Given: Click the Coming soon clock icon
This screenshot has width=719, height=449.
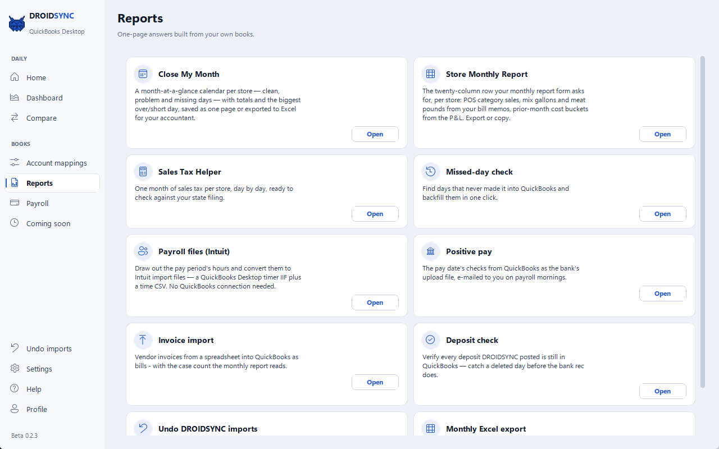Looking at the screenshot, I should click(x=15, y=223).
